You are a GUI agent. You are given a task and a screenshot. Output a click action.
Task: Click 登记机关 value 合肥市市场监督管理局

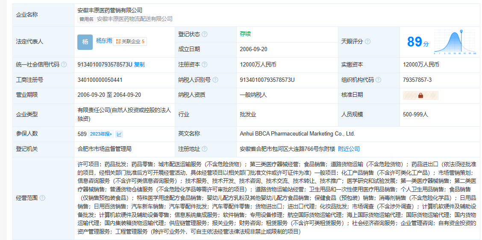pos(105,149)
